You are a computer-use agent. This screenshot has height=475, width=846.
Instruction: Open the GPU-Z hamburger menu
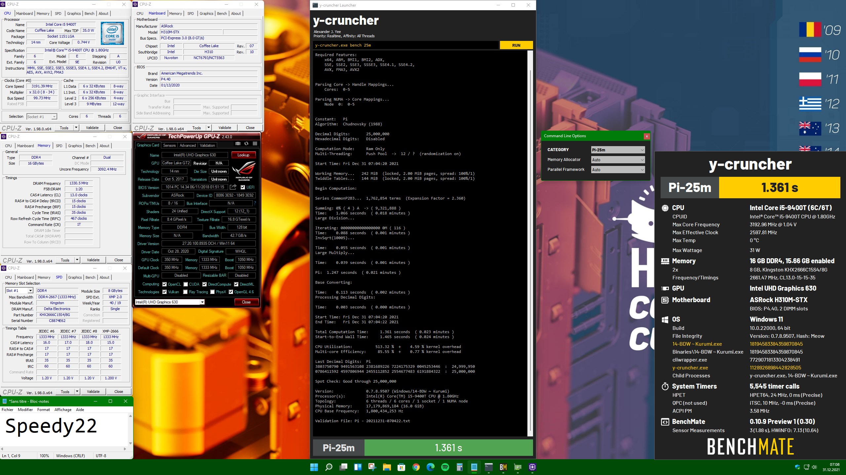tap(255, 144)
